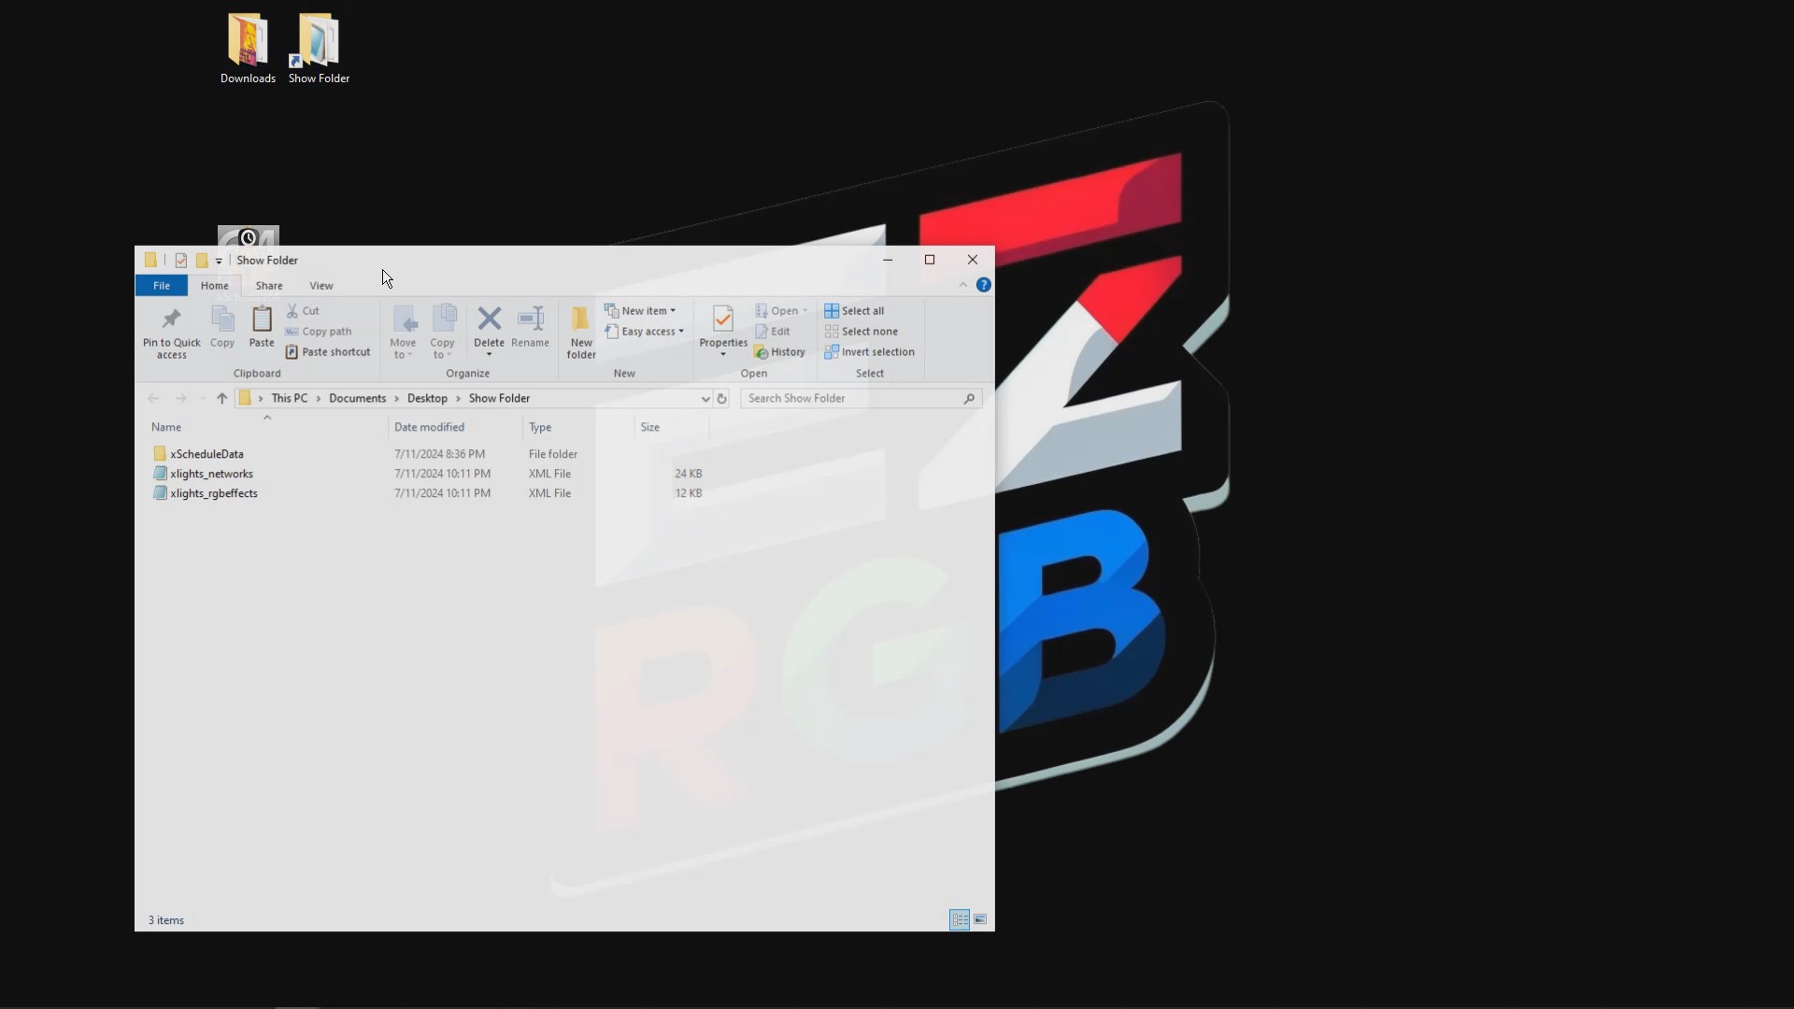Screen dimensions: 1794x1009
Task: Open file History
Action: [780, 352]
